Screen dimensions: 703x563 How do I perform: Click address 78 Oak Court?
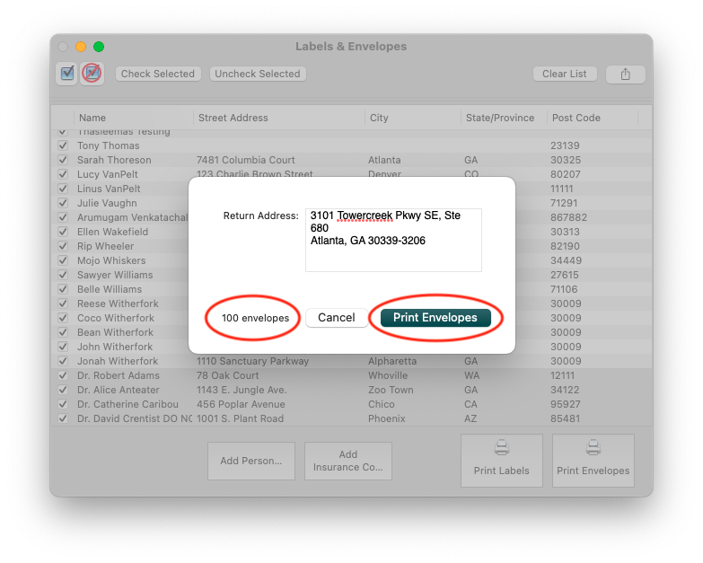click(x=228, y=375)
